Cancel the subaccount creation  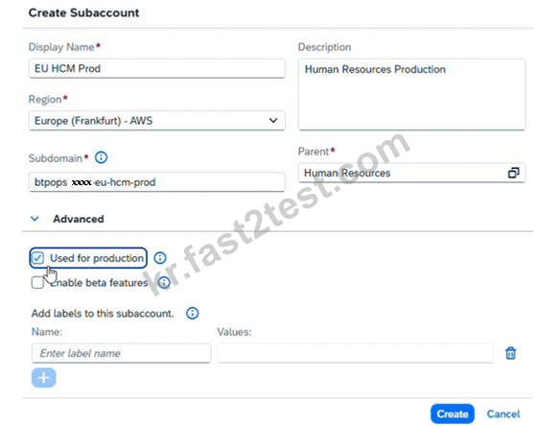[x=503, y=414]
